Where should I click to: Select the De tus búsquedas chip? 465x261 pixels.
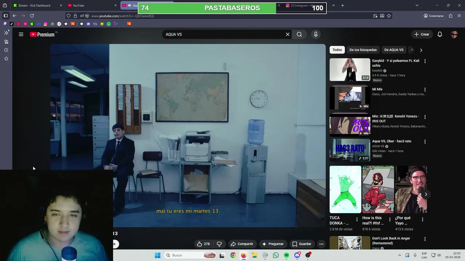click(x=363, y=50)
